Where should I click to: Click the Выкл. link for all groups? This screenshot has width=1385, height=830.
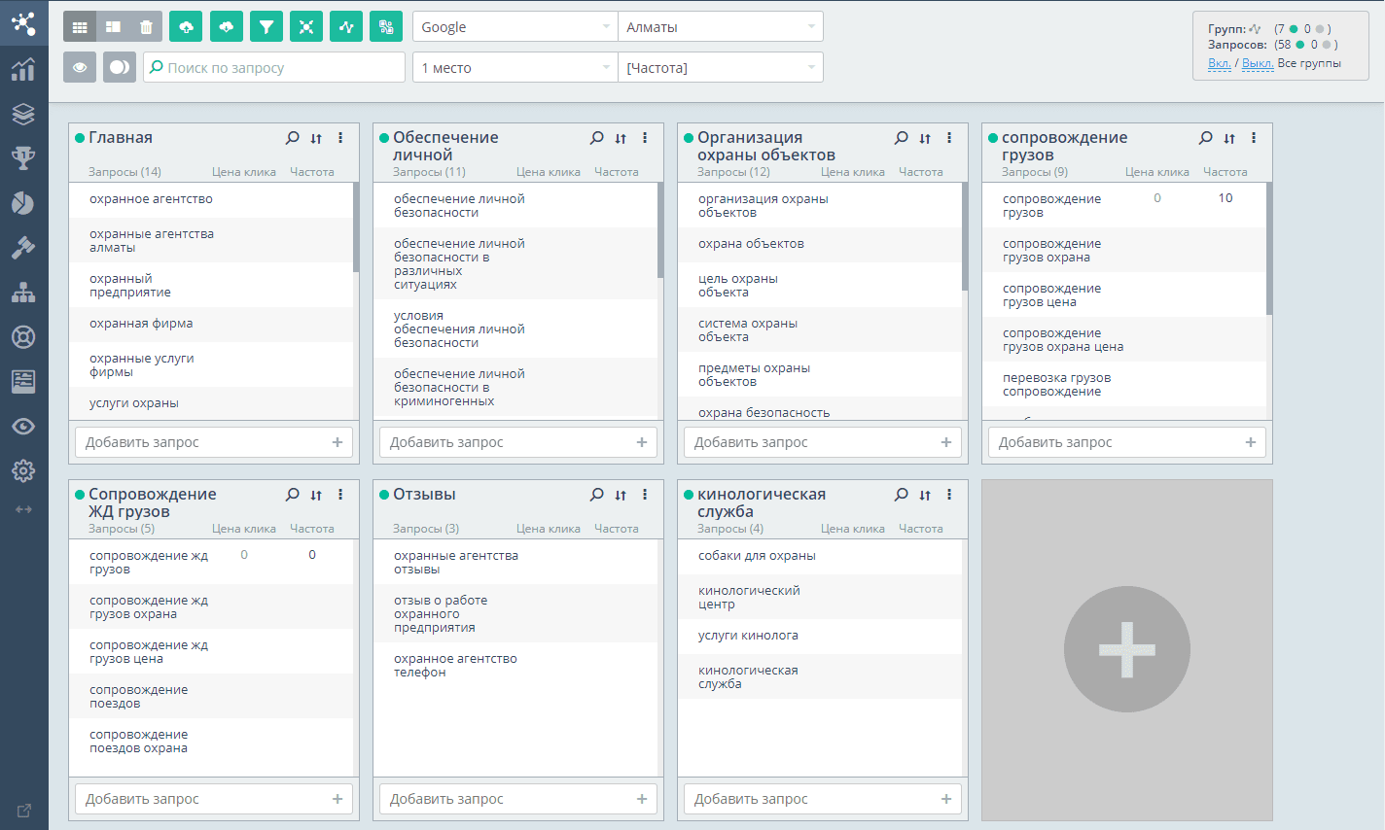[1258, 63]
